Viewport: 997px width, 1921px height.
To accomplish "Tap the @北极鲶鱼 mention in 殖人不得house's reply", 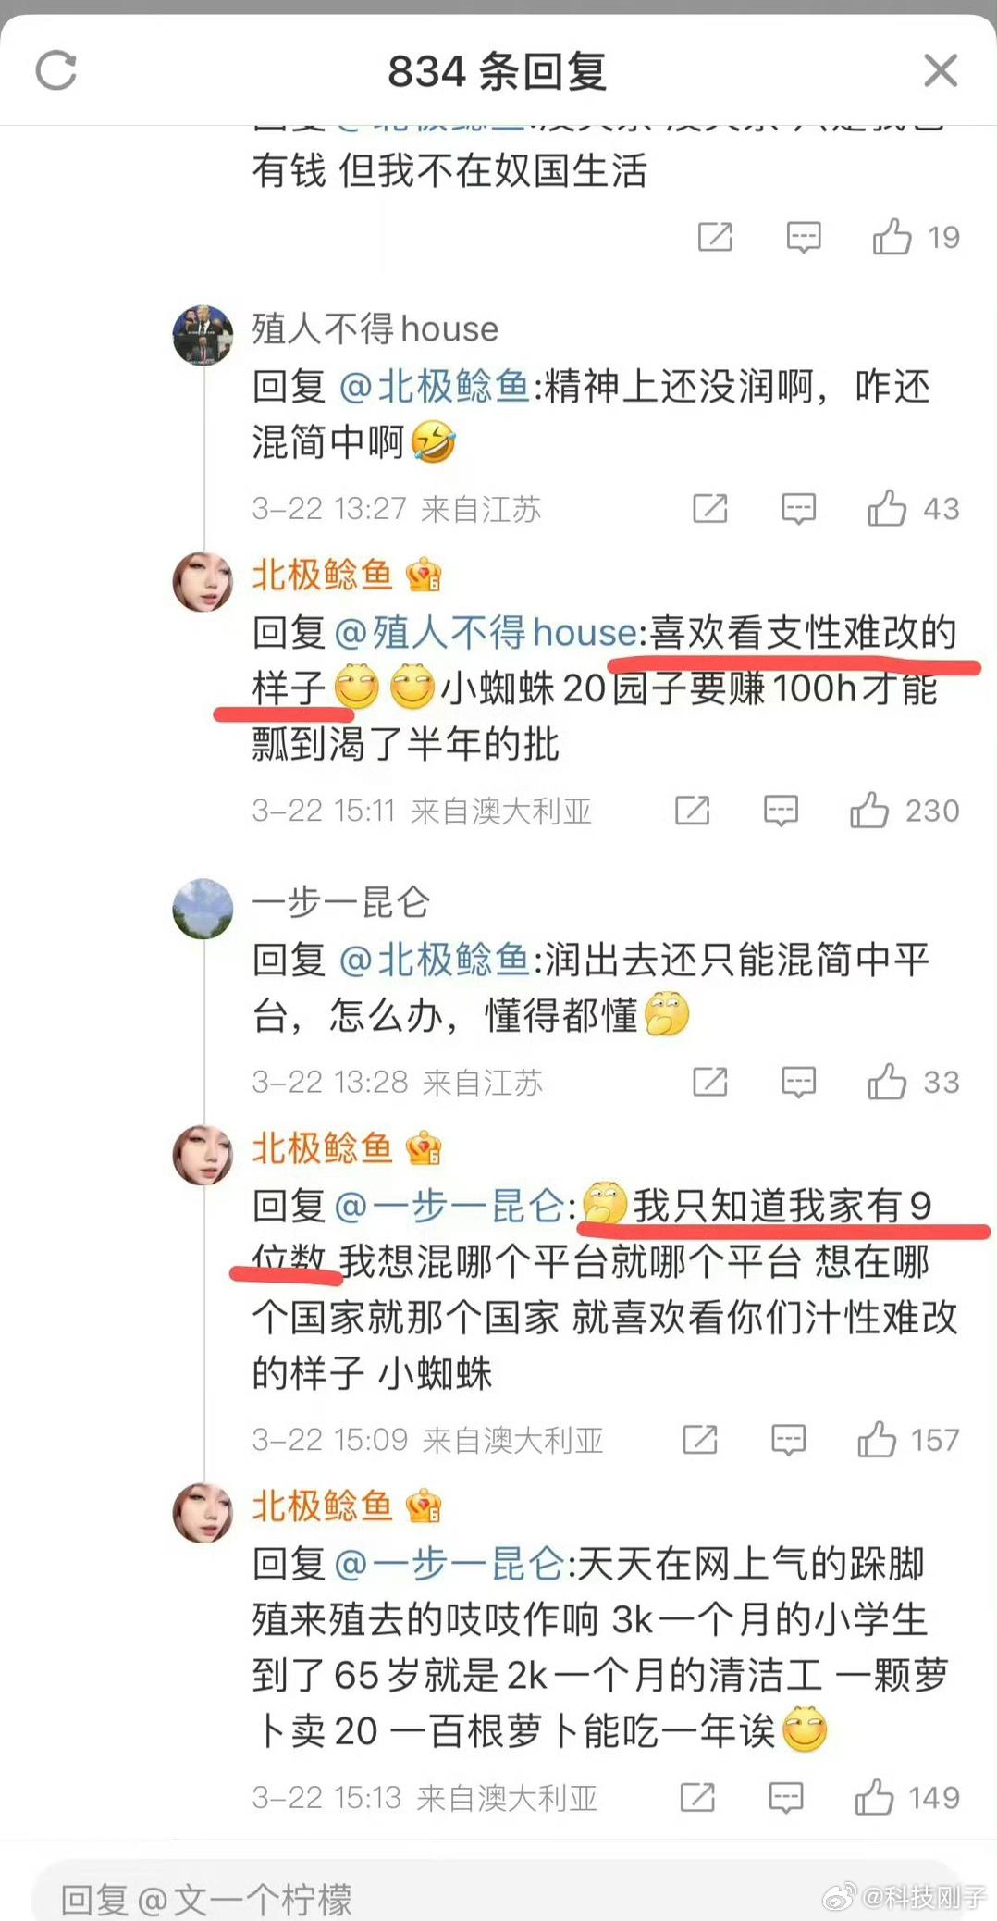I will [x=434, y=387].
